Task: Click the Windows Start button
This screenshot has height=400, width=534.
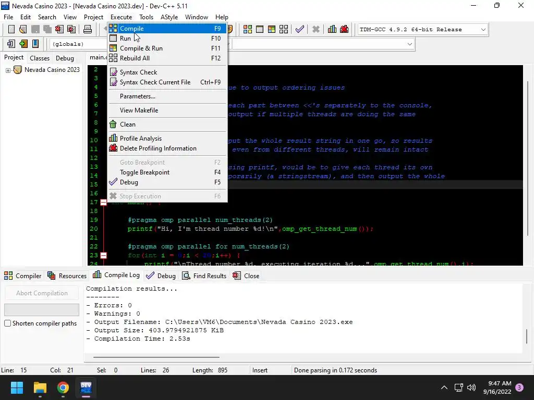Action: click(x=17, y=387)
